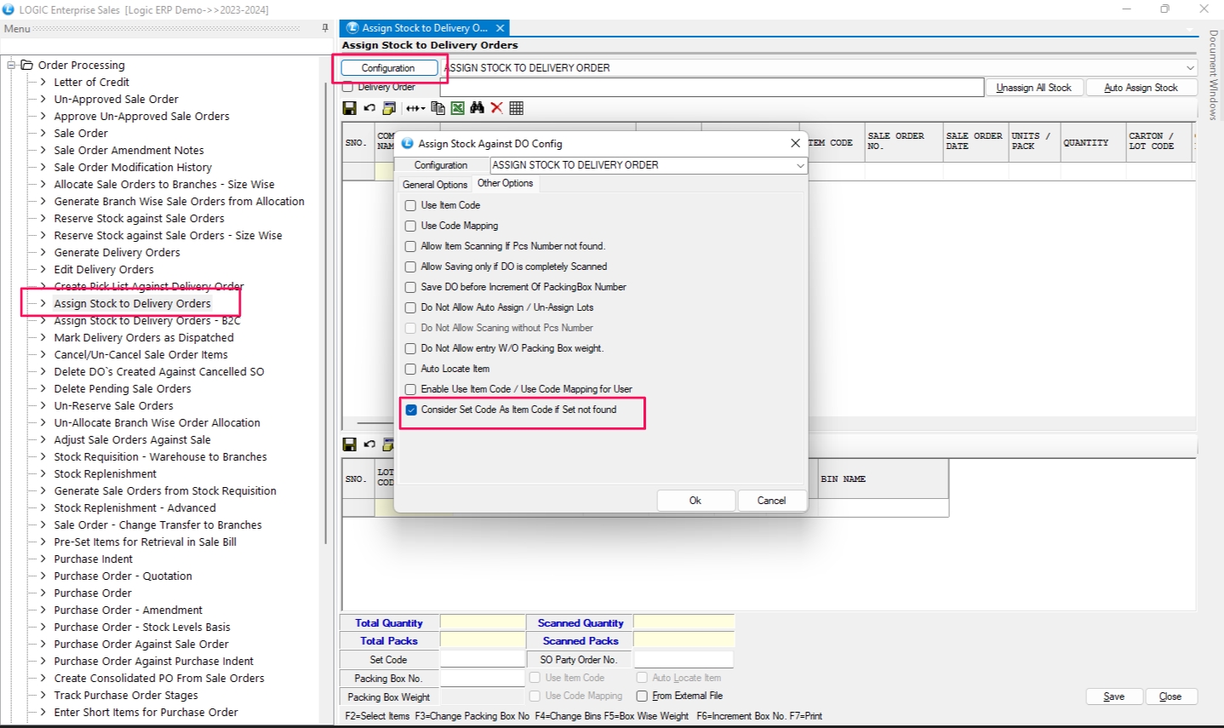
Task: Collapse the Order Processing tree folder
Action: click(x=12, y=65)
